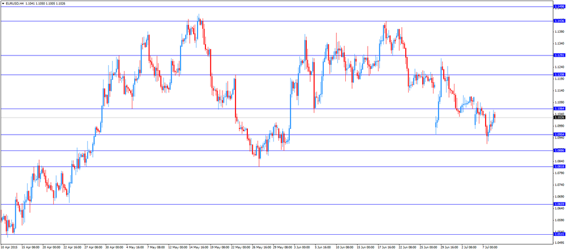Select the 1.0659 horizontal line price tag
The height and width of the screenshot is (250, 566).
(x=559, y=204)
